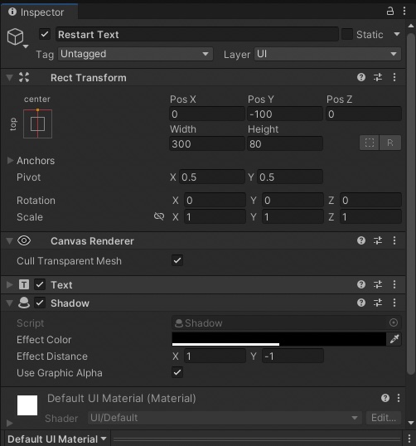416x446 pixels.
Task: Open Shadow component more options menu
Action: point(394,303)
